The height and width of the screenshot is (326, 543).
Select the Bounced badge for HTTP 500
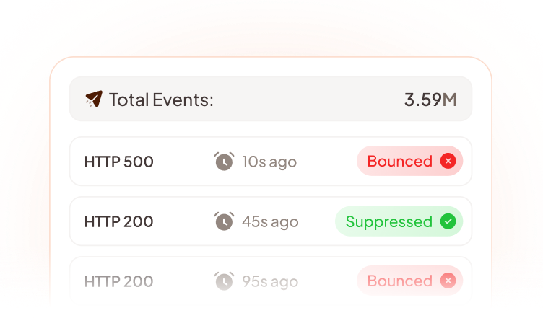click(409, 161)
